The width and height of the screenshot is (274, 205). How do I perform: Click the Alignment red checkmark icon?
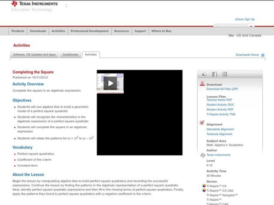point(202,123)
